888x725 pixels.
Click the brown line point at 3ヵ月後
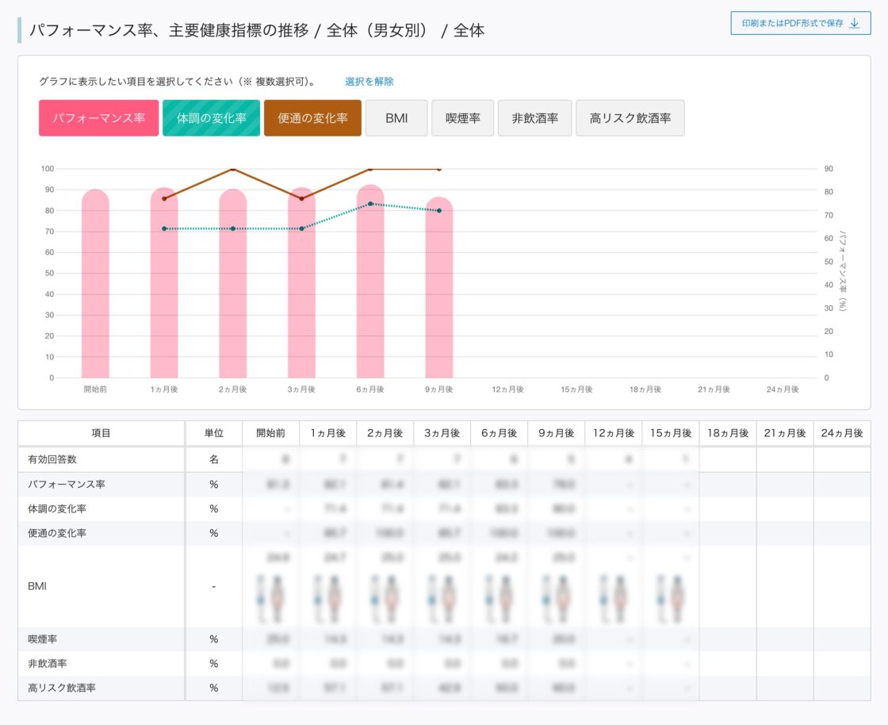(x=301, y=199)
